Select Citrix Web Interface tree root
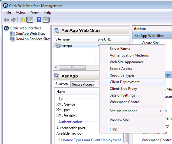This screenshot has height=144, width=172. [x=26, y=28]
